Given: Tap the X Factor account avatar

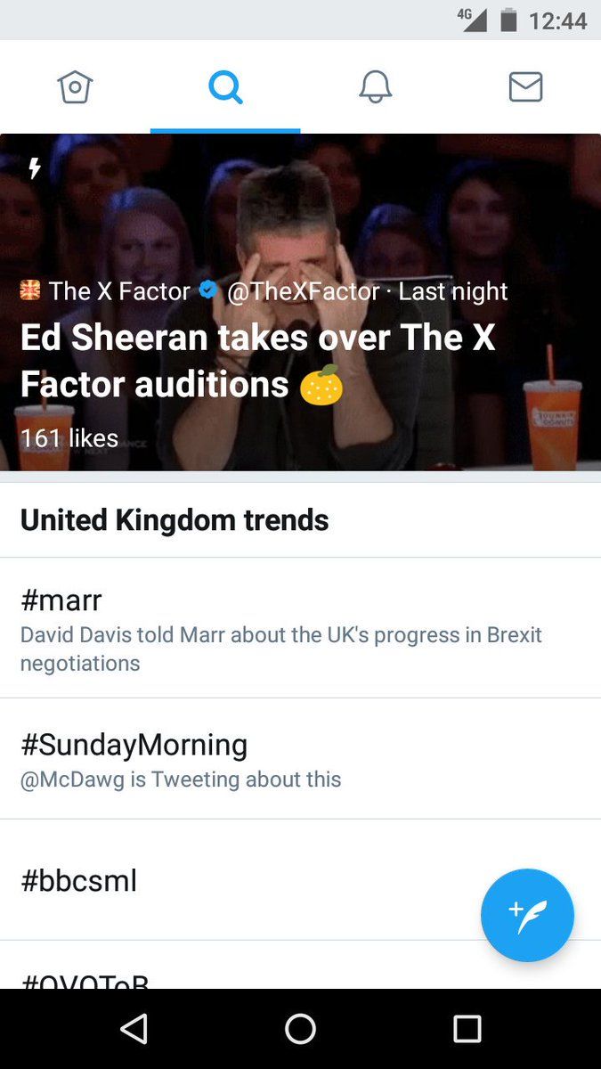Looking at the screenshot, I should [x=30, y=290].
